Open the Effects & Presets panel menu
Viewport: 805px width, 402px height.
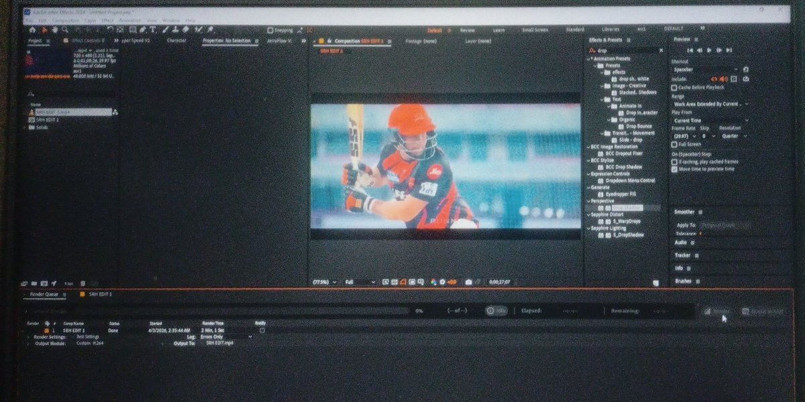click(x=629, y=40)
